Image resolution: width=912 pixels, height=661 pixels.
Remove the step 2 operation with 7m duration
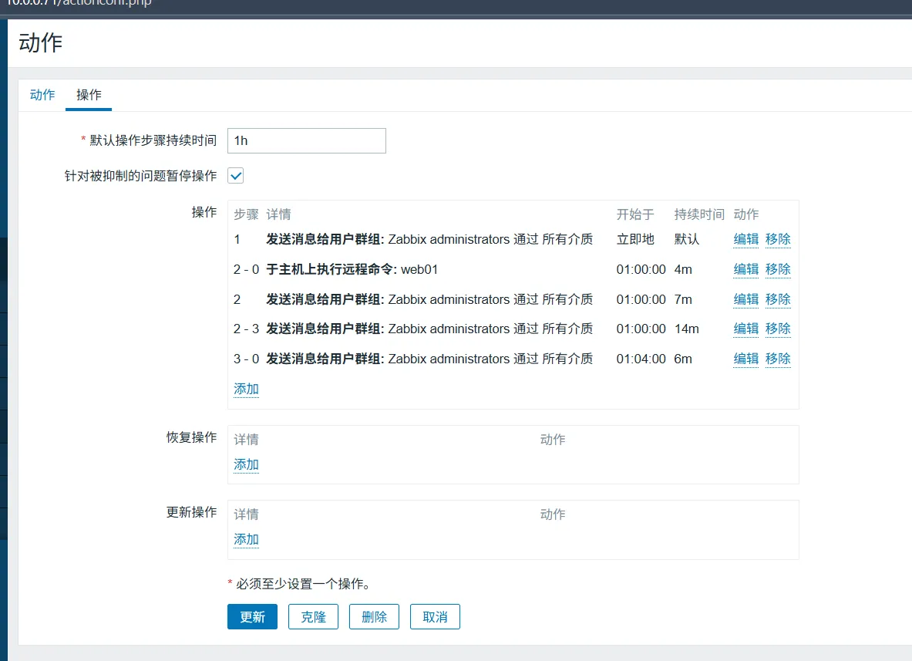point(778,299)
